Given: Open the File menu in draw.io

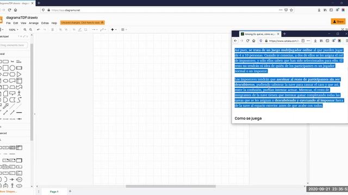Looking at the screenshot, I should (x=9, y=23).
